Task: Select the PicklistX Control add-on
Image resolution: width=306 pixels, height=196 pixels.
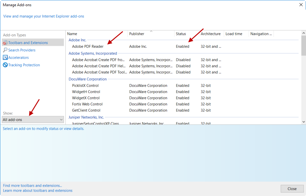Action: pyautogui.click(x=85, y=85)
